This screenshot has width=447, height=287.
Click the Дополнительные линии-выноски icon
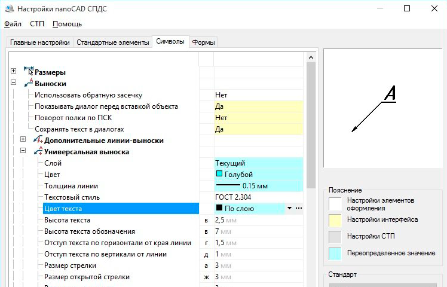pos(38,139)
